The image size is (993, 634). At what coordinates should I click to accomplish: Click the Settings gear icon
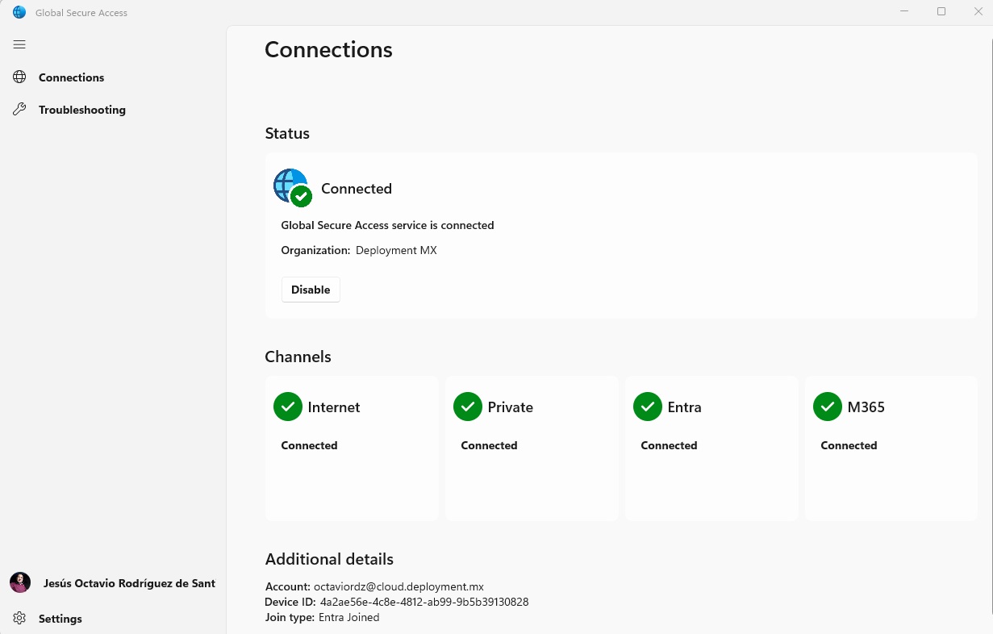pos(19,618)
